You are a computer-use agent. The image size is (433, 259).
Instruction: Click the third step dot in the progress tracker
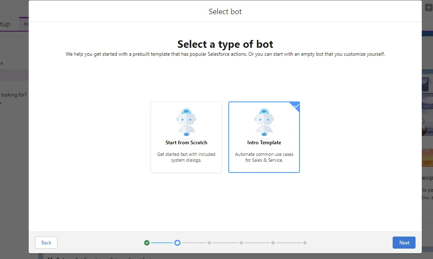coord(209,242)
